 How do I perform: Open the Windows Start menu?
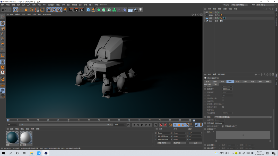[x=3, y=153]
